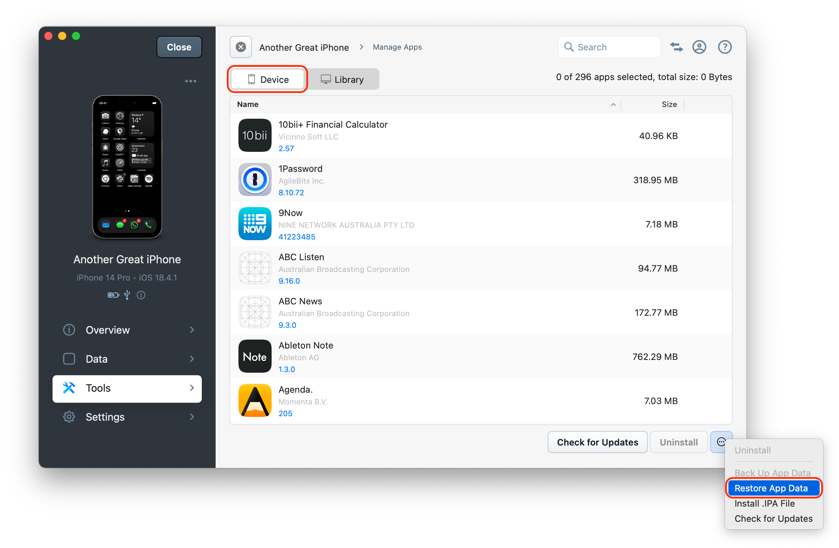Screen dimensions: 839x548
Task: Click the ABC News placeholder icon
Action: coord(255,312)
